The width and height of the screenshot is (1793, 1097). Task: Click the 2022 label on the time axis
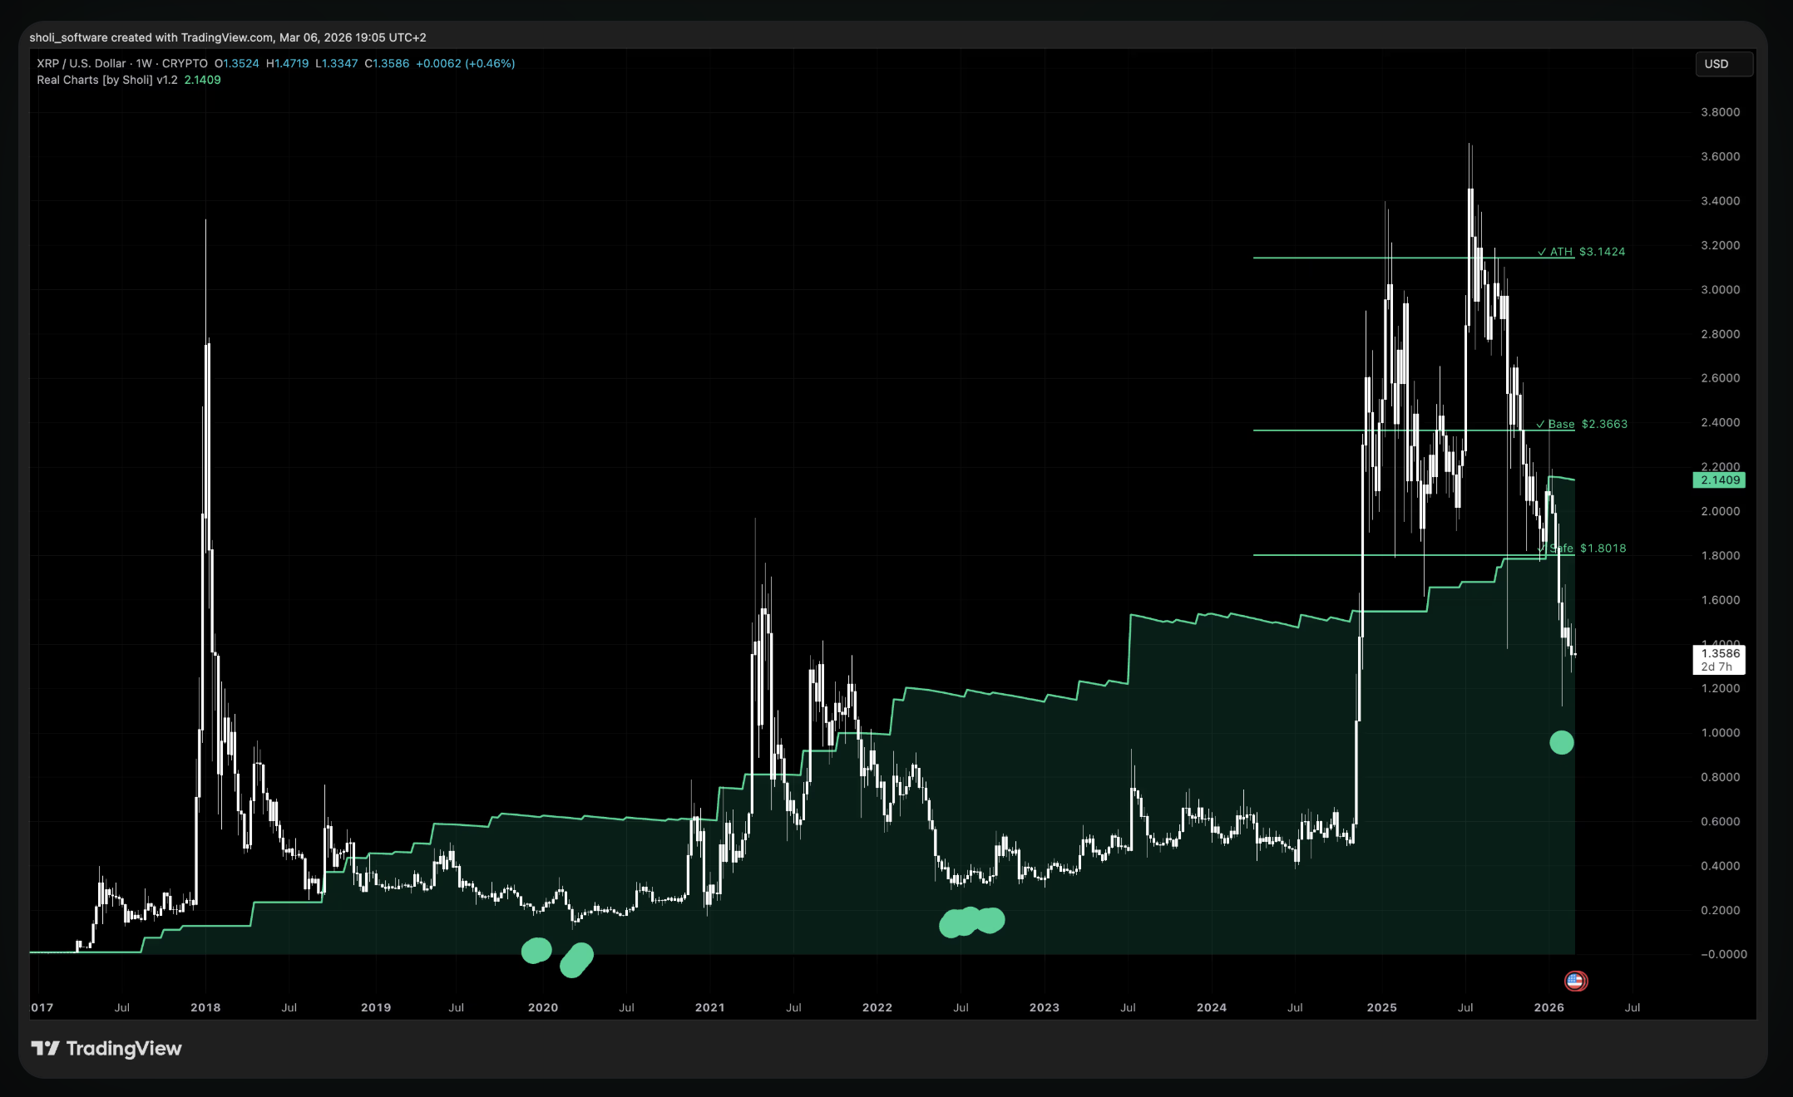pyautogui.click(x=877, y=1007)
